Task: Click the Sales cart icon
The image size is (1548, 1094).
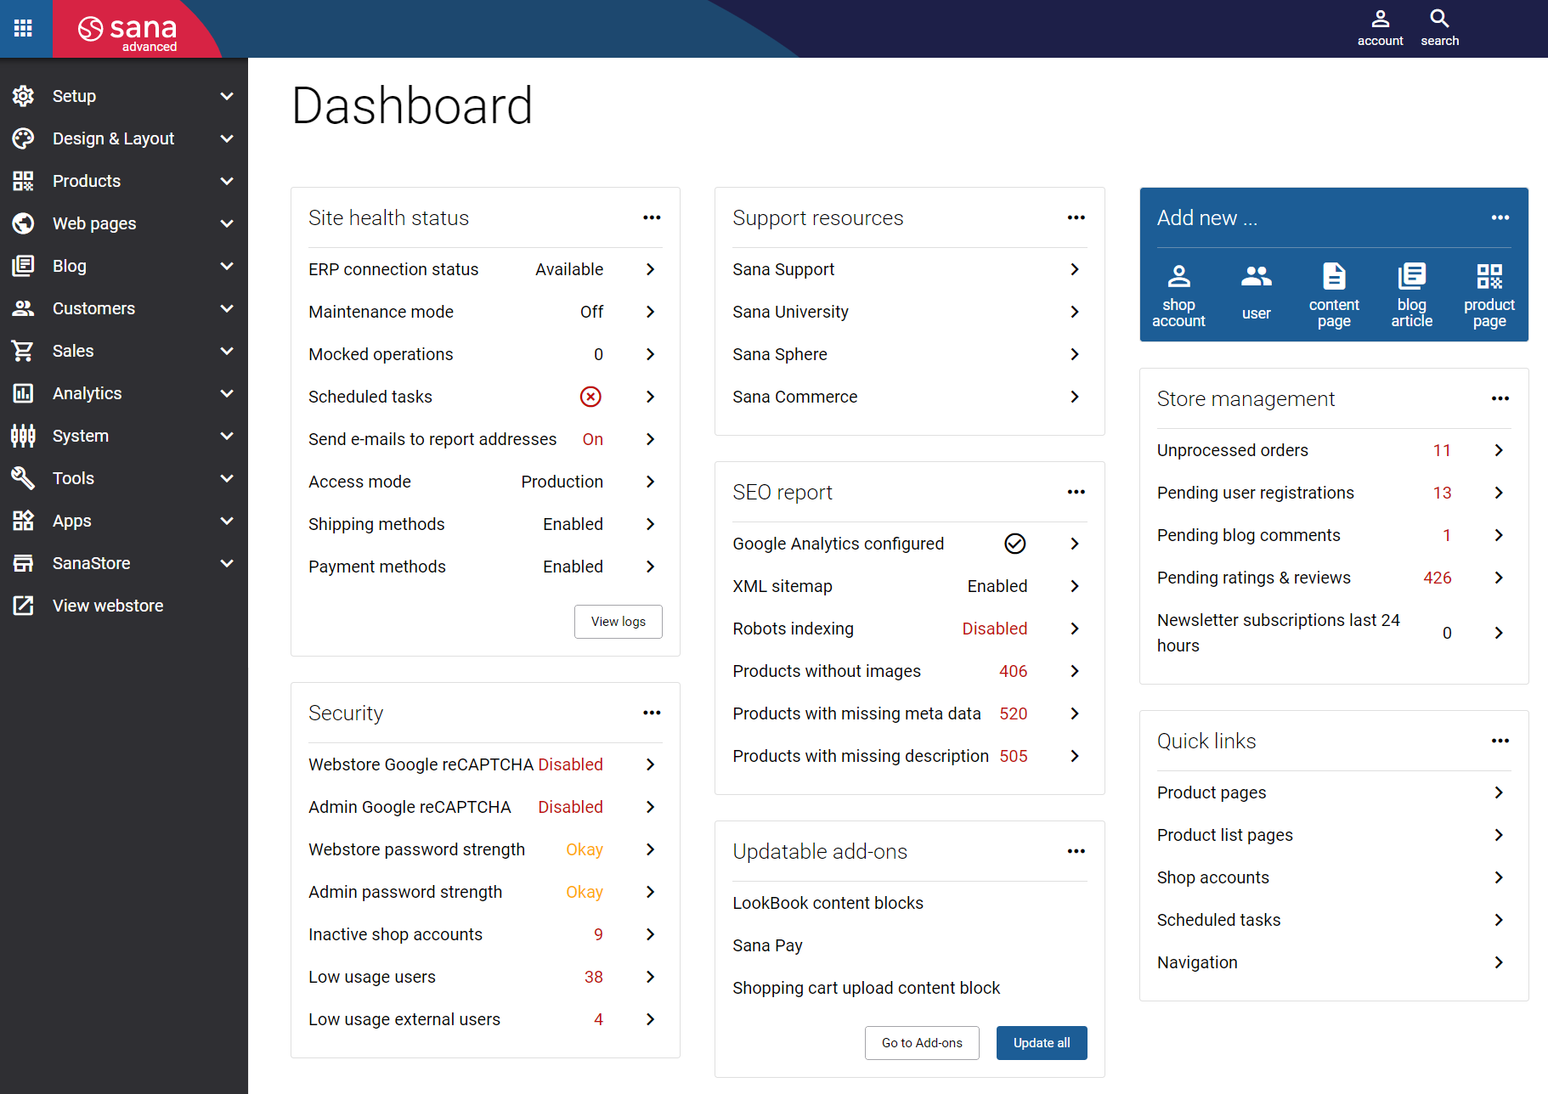Action: (x=24, y=351)
